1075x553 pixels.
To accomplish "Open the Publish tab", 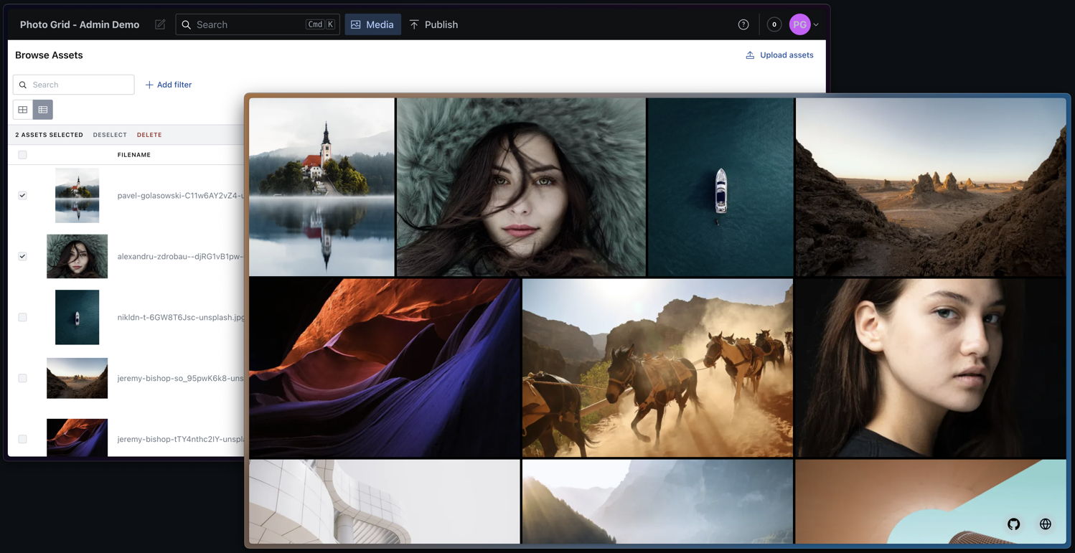I will click(433, 24).
